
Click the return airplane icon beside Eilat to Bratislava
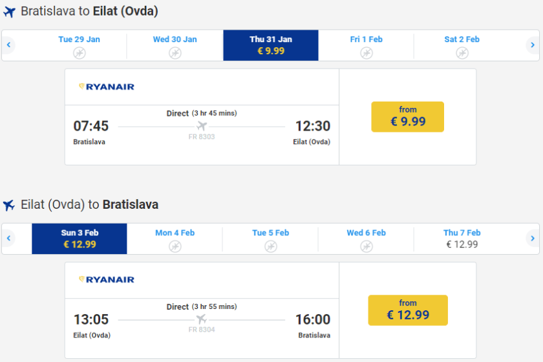click(x=9, y=205)
